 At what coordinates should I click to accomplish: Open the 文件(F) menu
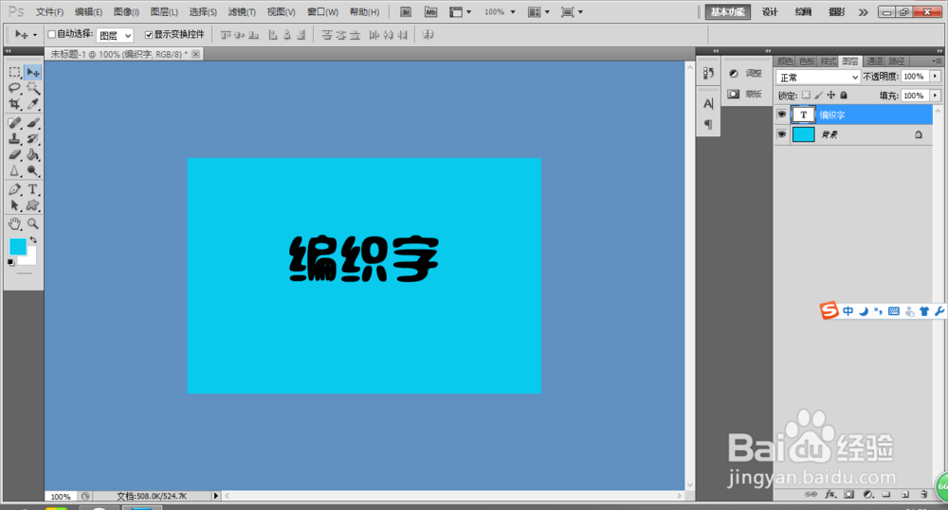(x=49, y=12)
